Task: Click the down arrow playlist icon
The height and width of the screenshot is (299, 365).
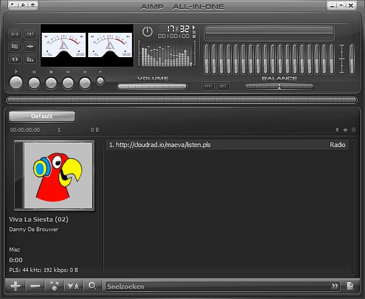Action: pyautogui.click(x=337, y=129)
